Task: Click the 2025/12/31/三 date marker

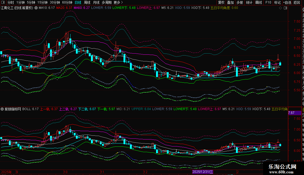Action: (x=203, y=172)
